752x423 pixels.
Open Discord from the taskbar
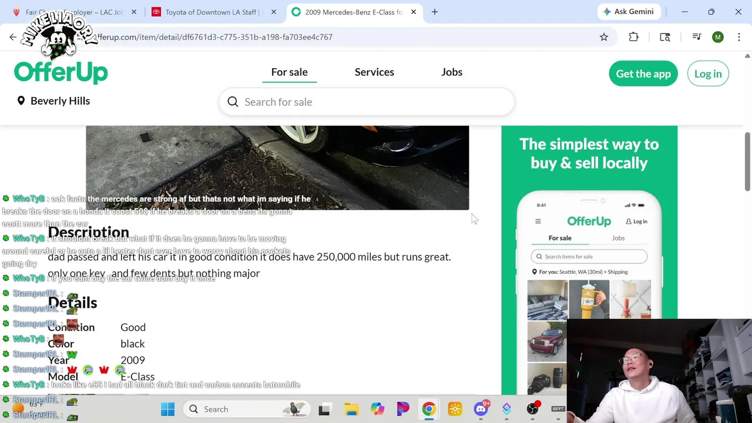(481, 409)
